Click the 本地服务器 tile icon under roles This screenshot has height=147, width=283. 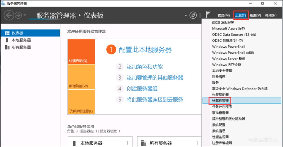click(74, 143)
